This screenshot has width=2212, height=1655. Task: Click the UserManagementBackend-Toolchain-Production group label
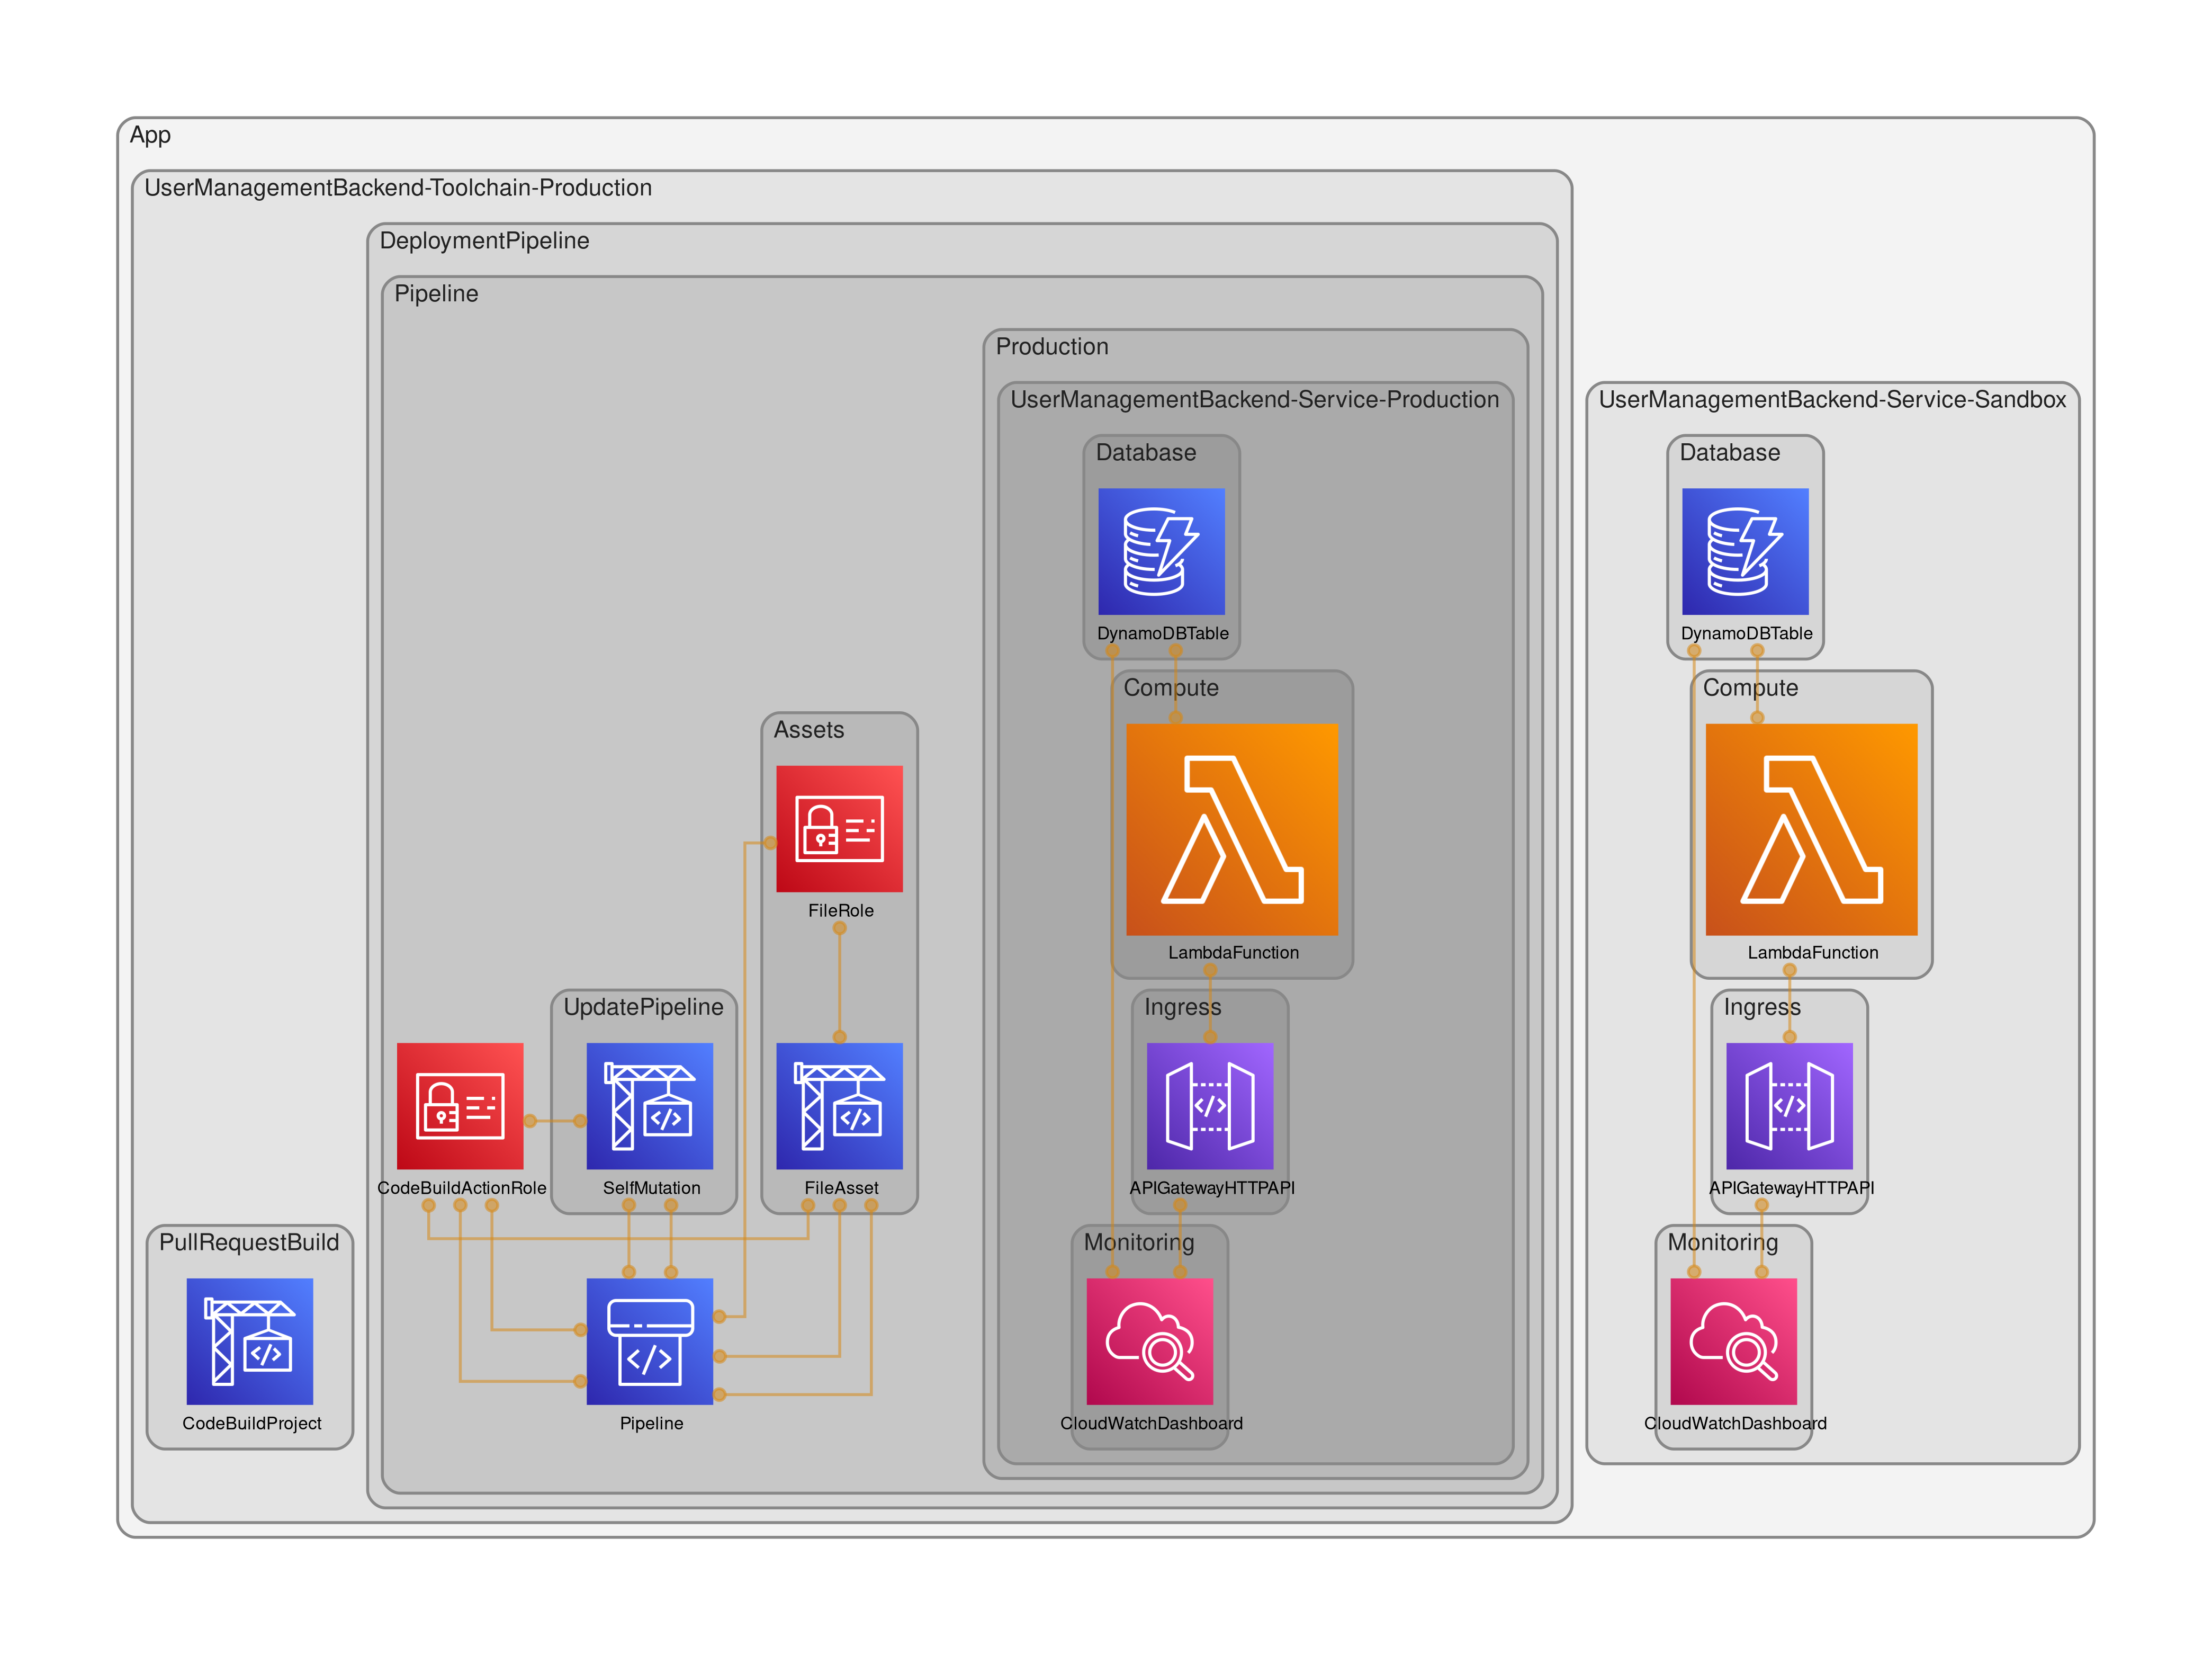pyautogui.click(x=398, y=188)
